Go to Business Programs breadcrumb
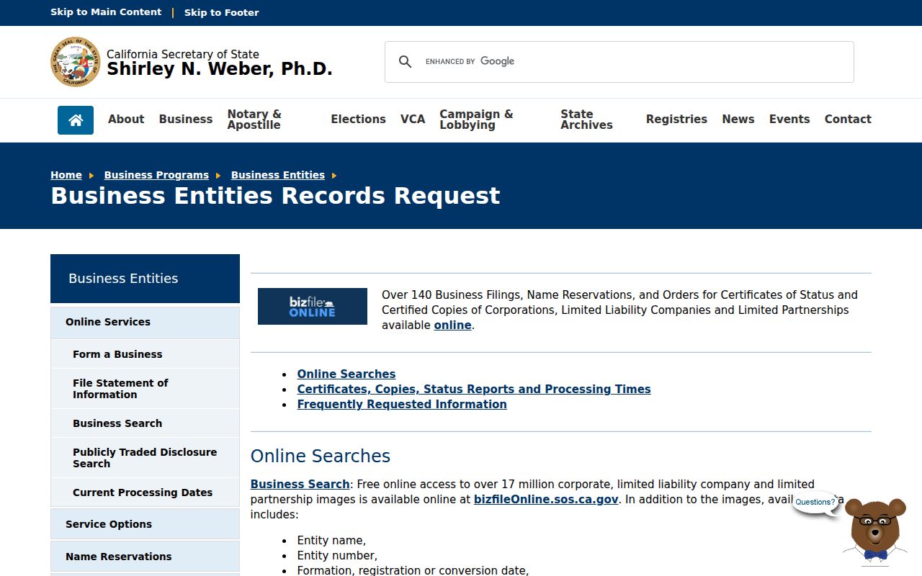The height and width of the screenshot is (576, 922). click(x=156, y=175)
